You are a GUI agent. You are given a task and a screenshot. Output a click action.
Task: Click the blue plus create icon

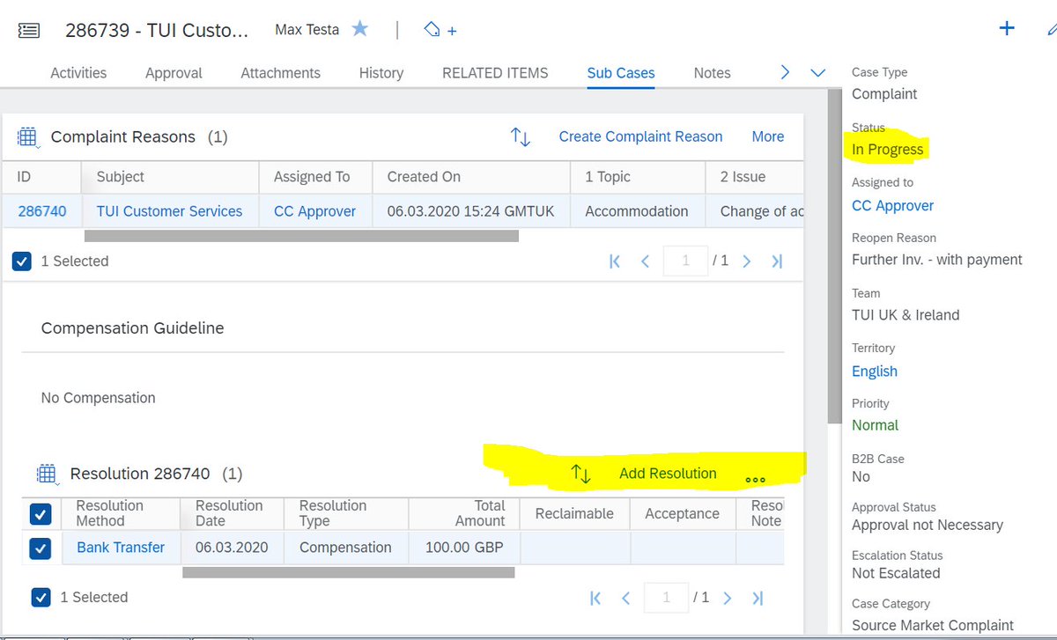(x=1007, y=28)
